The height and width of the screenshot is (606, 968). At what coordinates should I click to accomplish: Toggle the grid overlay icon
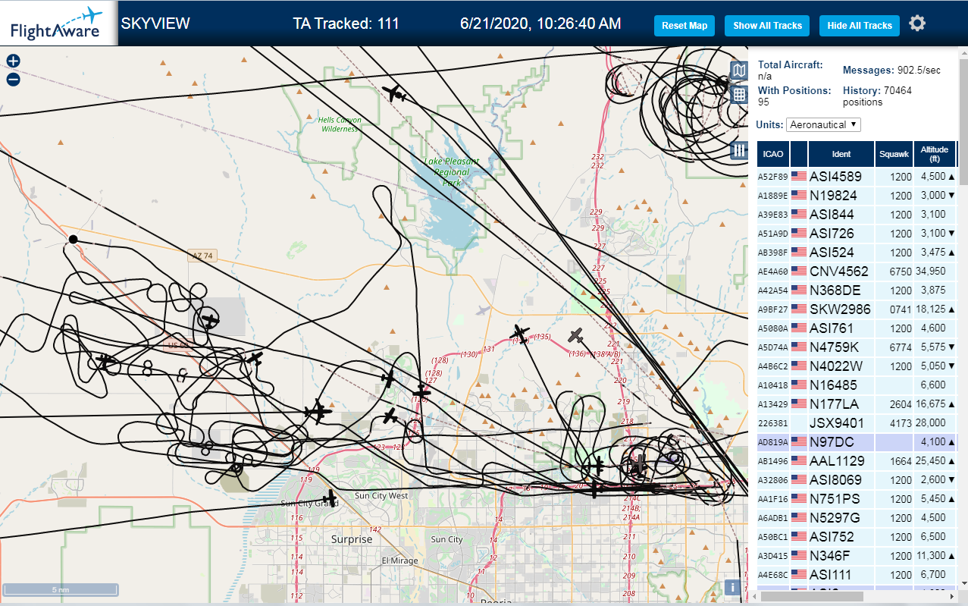click(739, 95)
